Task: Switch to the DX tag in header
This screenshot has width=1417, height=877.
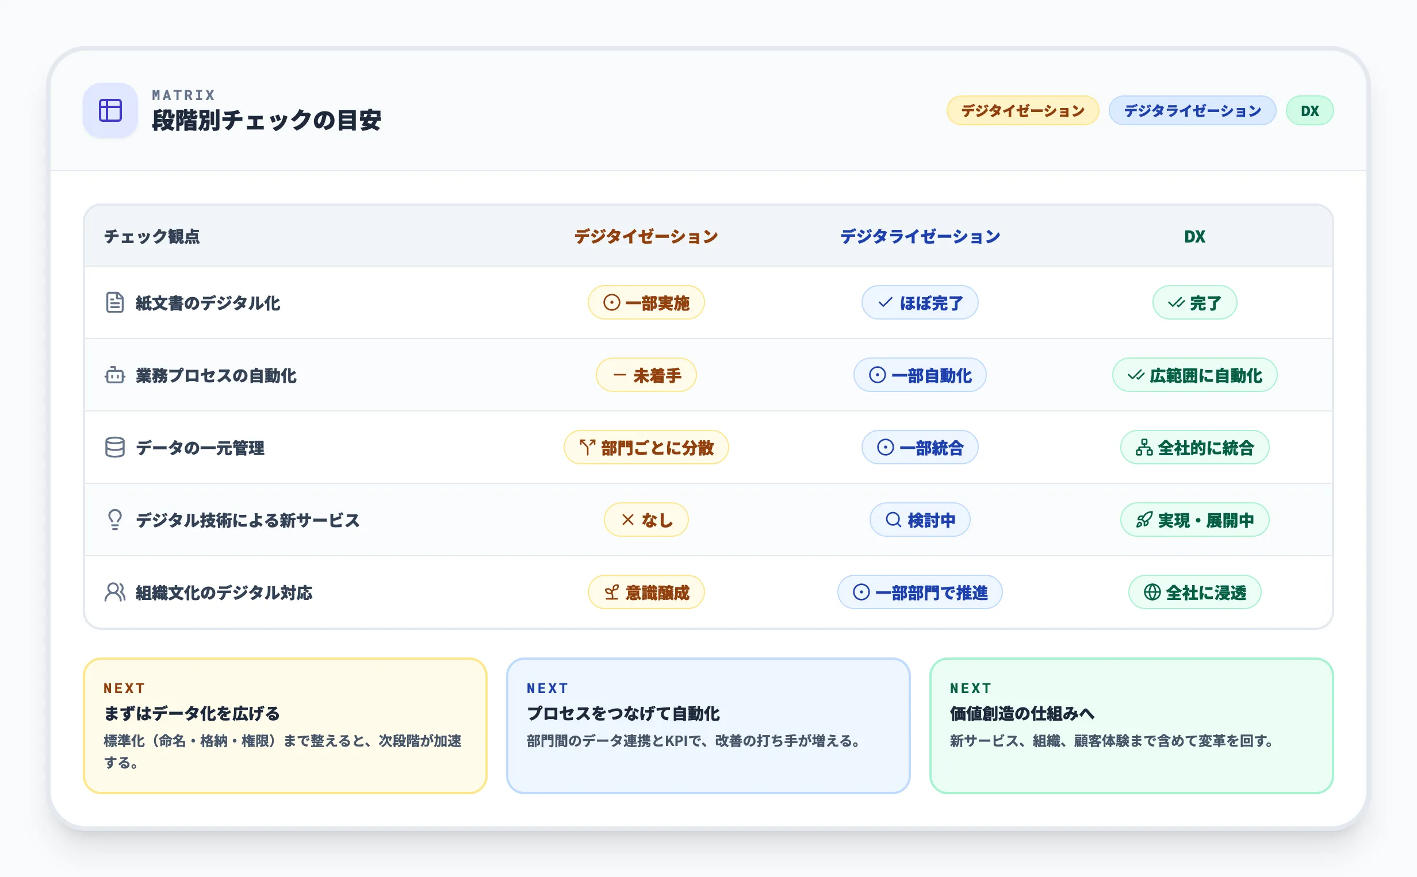Action: (x=1309, y=110)
